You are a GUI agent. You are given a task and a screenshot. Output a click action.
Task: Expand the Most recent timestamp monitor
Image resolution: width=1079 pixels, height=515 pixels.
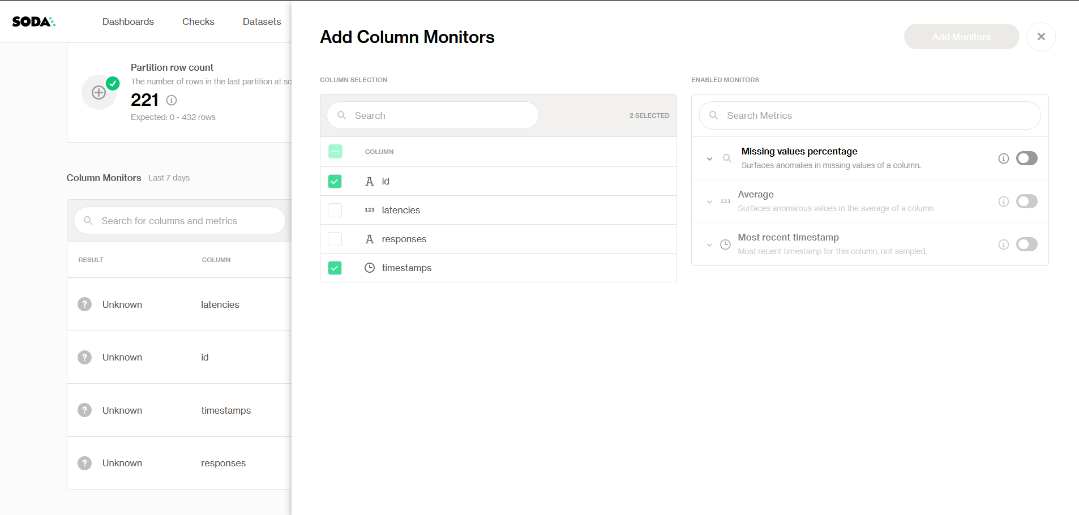point(709,245)
